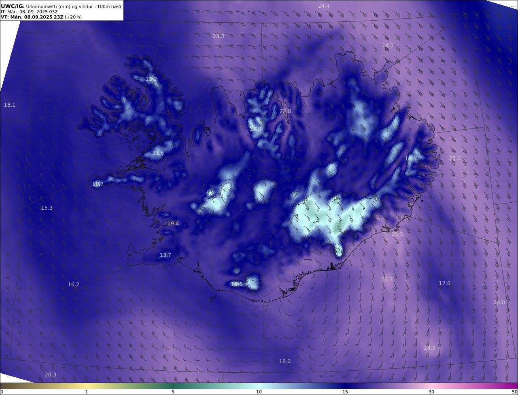Click the value 24.5 on the map

coord(387,45)
